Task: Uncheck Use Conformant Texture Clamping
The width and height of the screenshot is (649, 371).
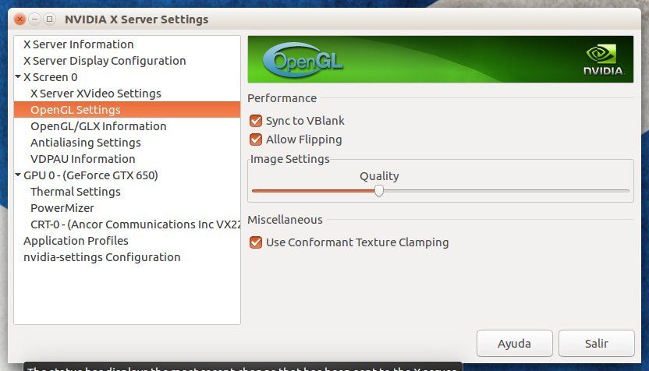Action: [x=255, y=242]
